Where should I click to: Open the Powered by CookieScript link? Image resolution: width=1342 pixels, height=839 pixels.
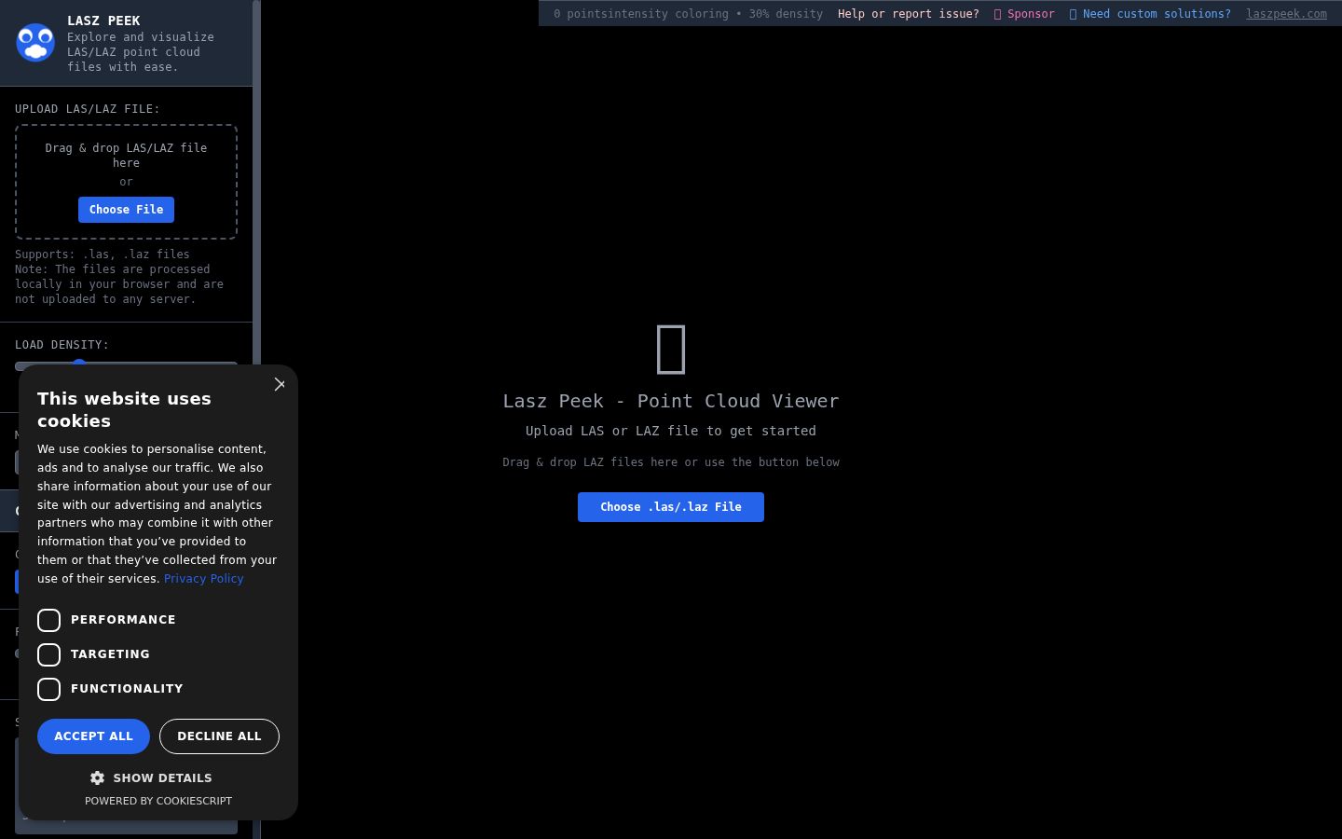click(158, 801)
